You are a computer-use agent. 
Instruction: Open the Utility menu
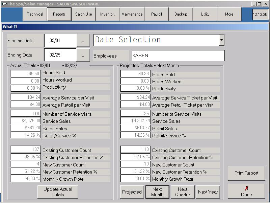click(205, 15)
